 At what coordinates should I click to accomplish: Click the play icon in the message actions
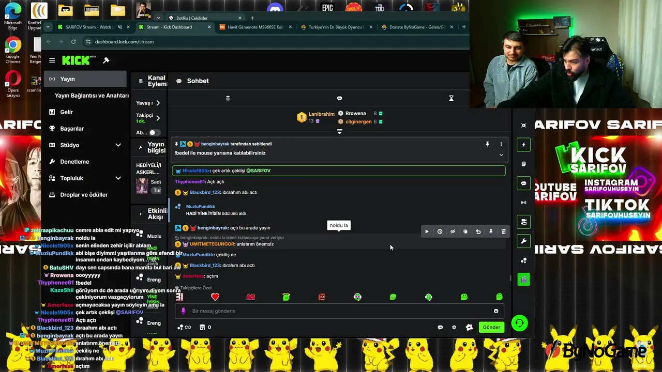pyautogui.click(x=427, y=232)
